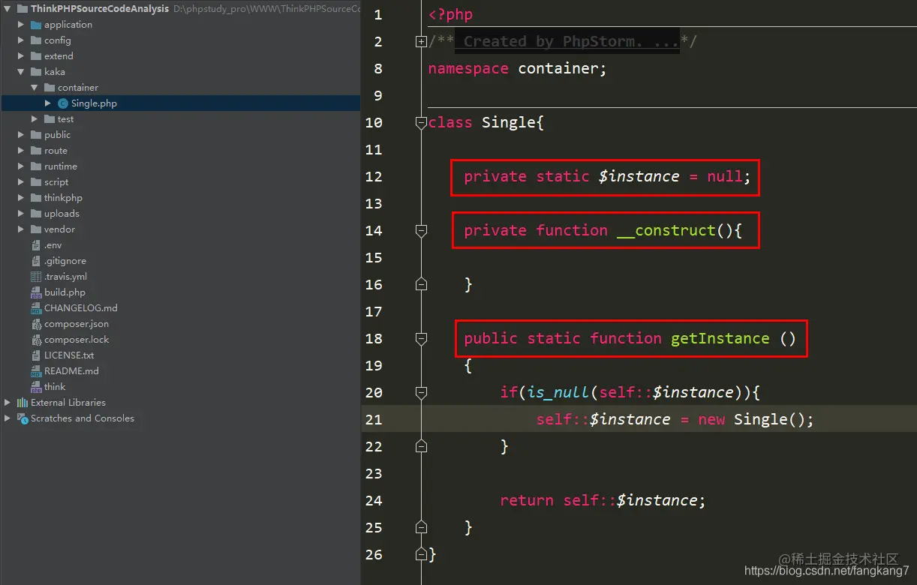The width and height of the screenshot is (917, 585).
Task: Select the uploads folder label
Action: tap(62, 214)
